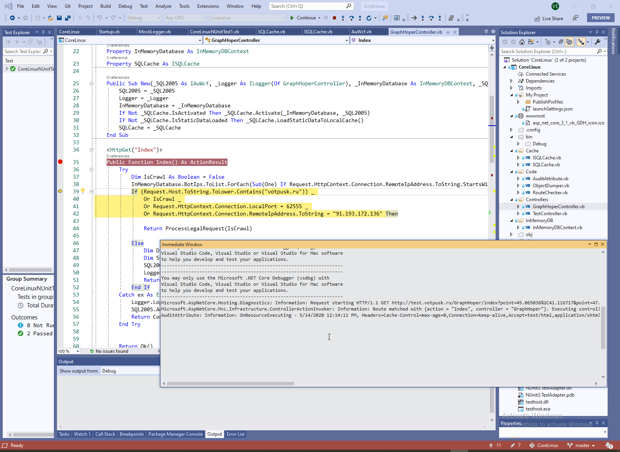Click the lightbulb quick actions icon
Image resolution: width=620 pixels, height=452 pixels.
coord(83,191)
